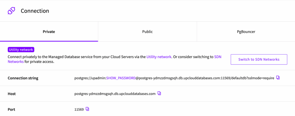Click the Port row label

coord(11,109)
